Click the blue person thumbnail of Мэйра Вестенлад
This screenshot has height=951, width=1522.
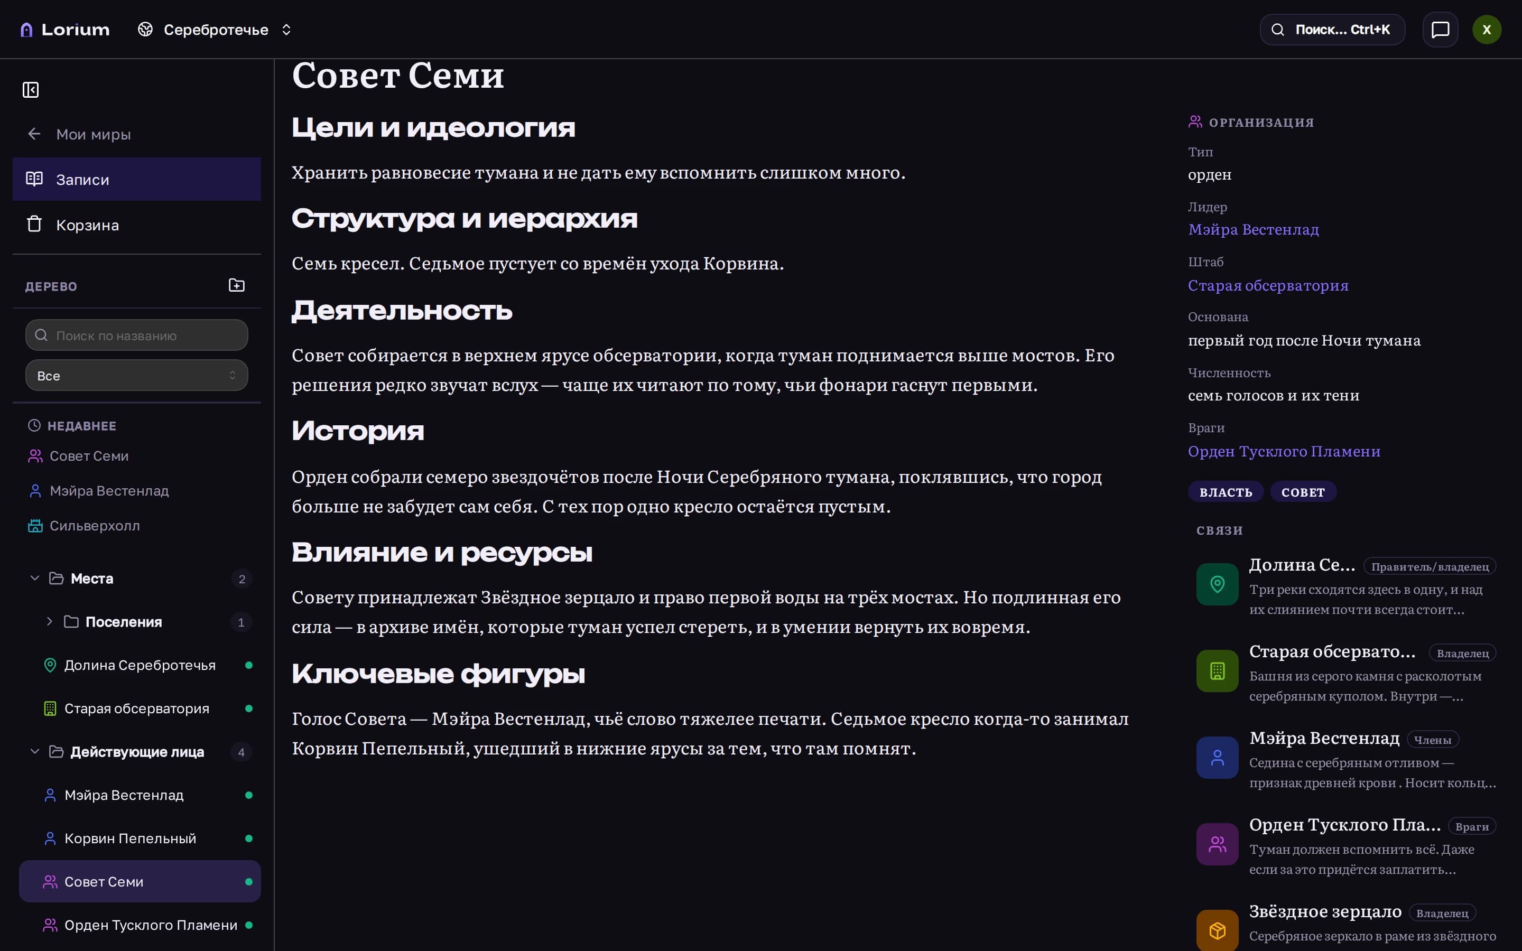coord(1218,758)
